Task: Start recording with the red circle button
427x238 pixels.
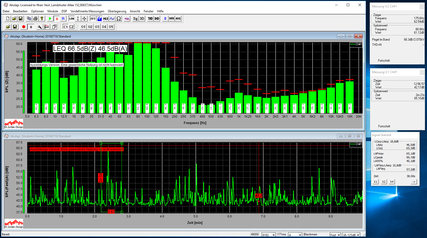Action: coord(24,27)
